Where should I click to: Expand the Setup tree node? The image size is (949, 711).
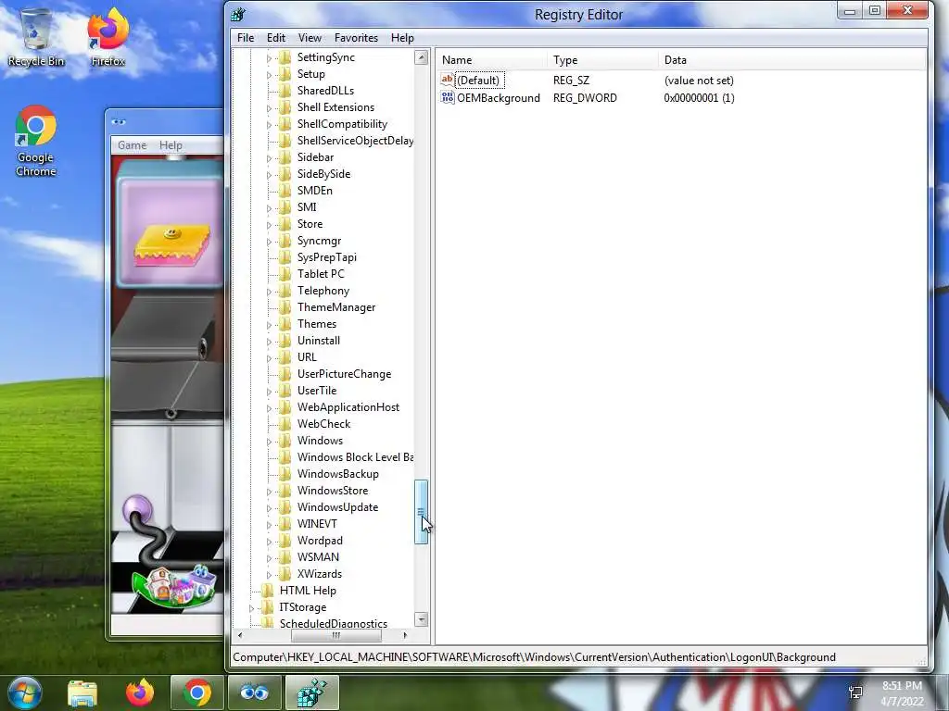269,75
